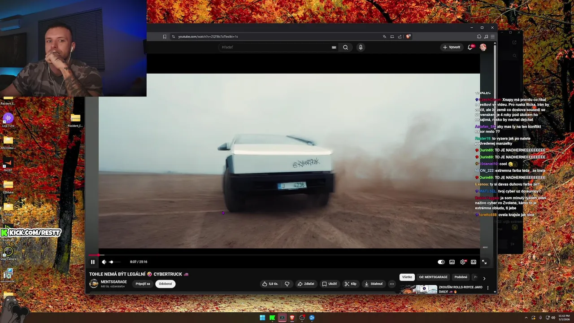Pause the YouTube video
The width and height of the screenshot is (574, 323).
[x=93, y=262]
